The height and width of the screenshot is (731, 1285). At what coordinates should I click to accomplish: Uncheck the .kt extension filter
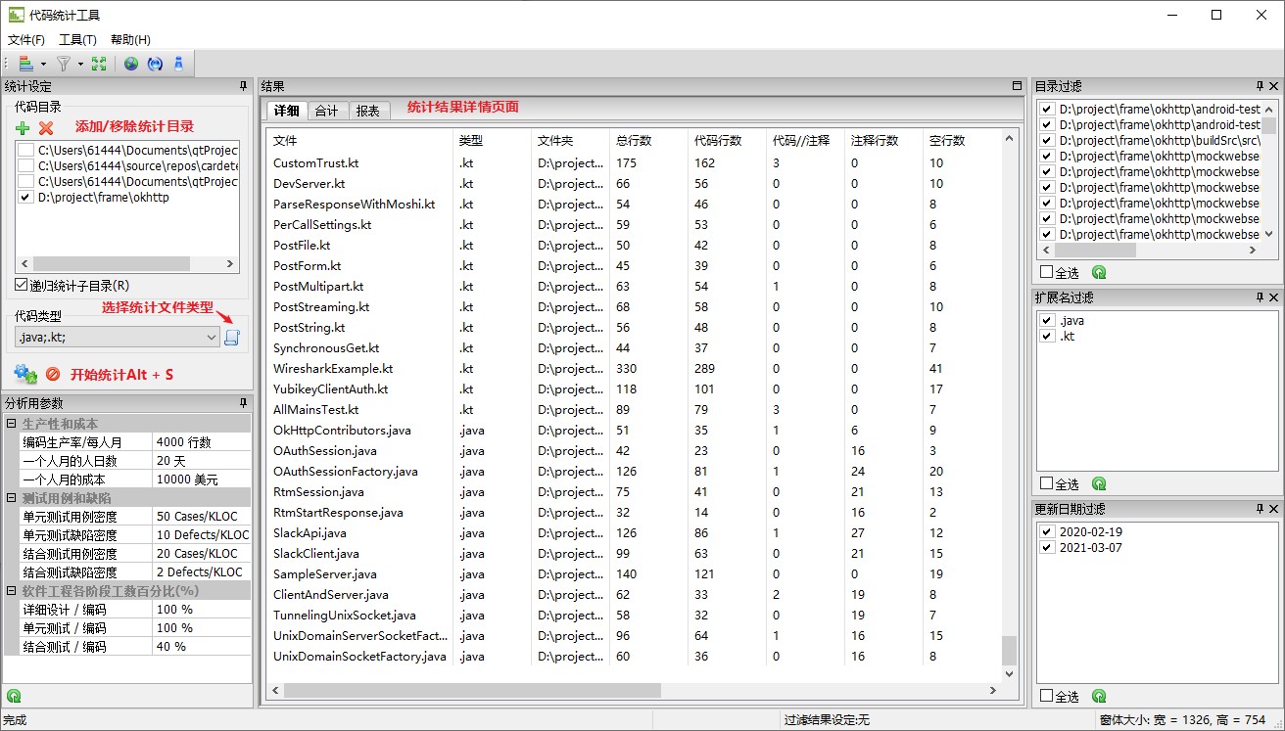tap(1047, 336)
